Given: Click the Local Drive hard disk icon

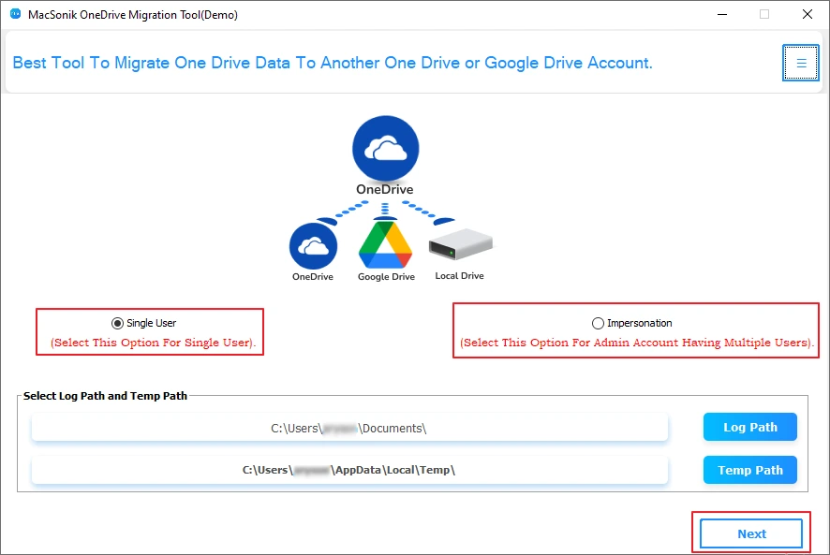Looking at the screenshot, I should click(461, 244).
